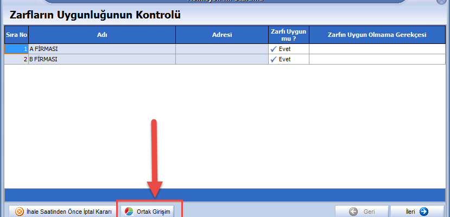Click the Zarfı Uygun mu ? column header
The image size is (450, 217).
[x=288, y=35]
